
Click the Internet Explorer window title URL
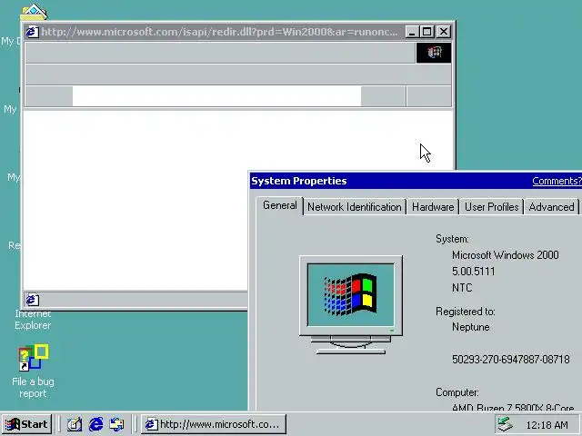pyautogui.click(x=219, y=32)
